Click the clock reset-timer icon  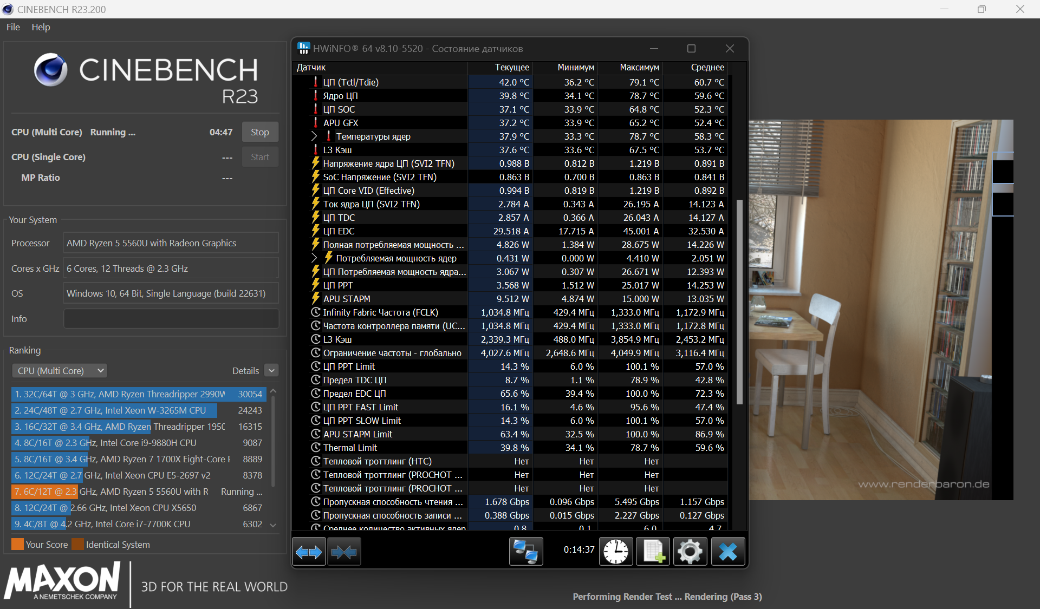point(616,552)
